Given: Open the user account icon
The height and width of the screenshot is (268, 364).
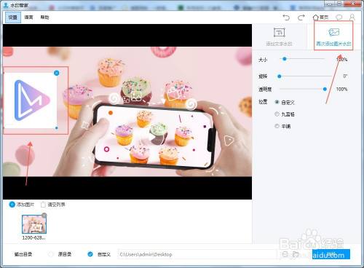Looking at the screenshot, I should pyautogui.click(x=352, y=17).
